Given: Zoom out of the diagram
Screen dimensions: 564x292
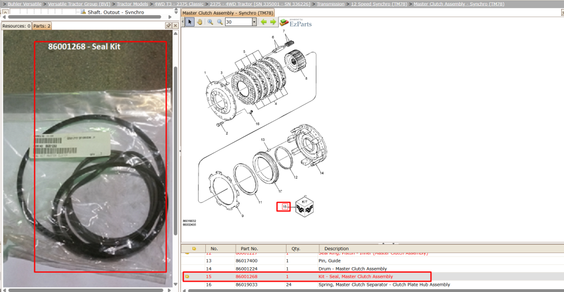Looking at the screenshot, I should click(x=219, y=22).
